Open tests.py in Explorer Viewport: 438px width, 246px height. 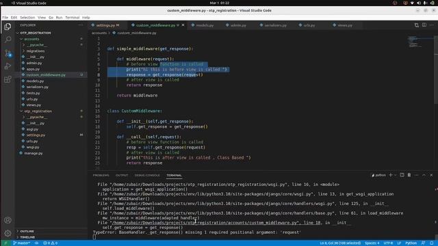33,93
